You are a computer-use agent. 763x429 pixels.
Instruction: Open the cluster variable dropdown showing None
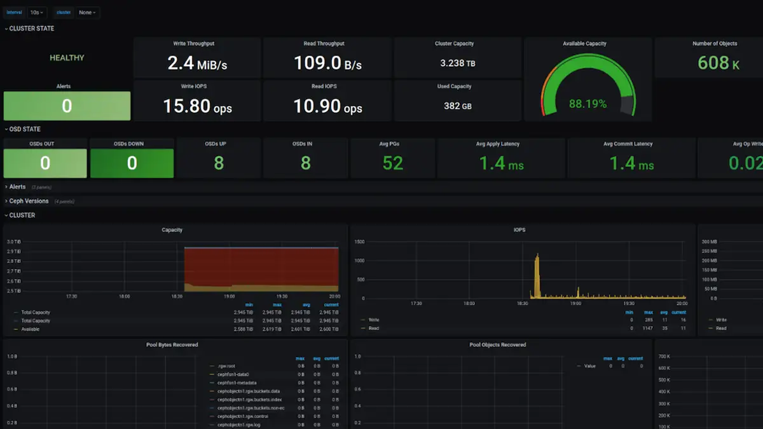coord(87,12)
